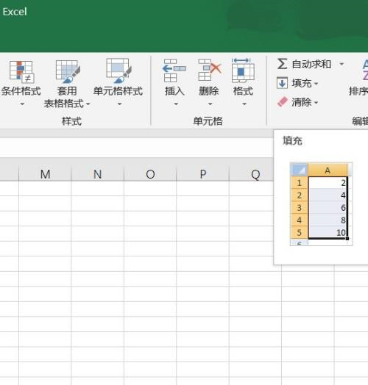Click the 清除 eraser icon

(x=283, y=102)
